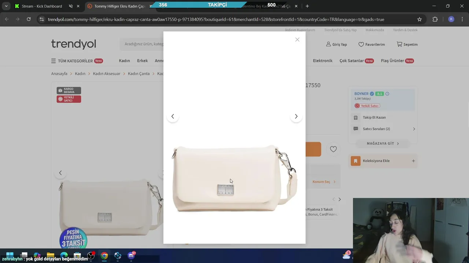Image resolution: width=469 pixels, height=263 pixels.
Task: Open Hakkımızda link
Action: pos(375,30)
